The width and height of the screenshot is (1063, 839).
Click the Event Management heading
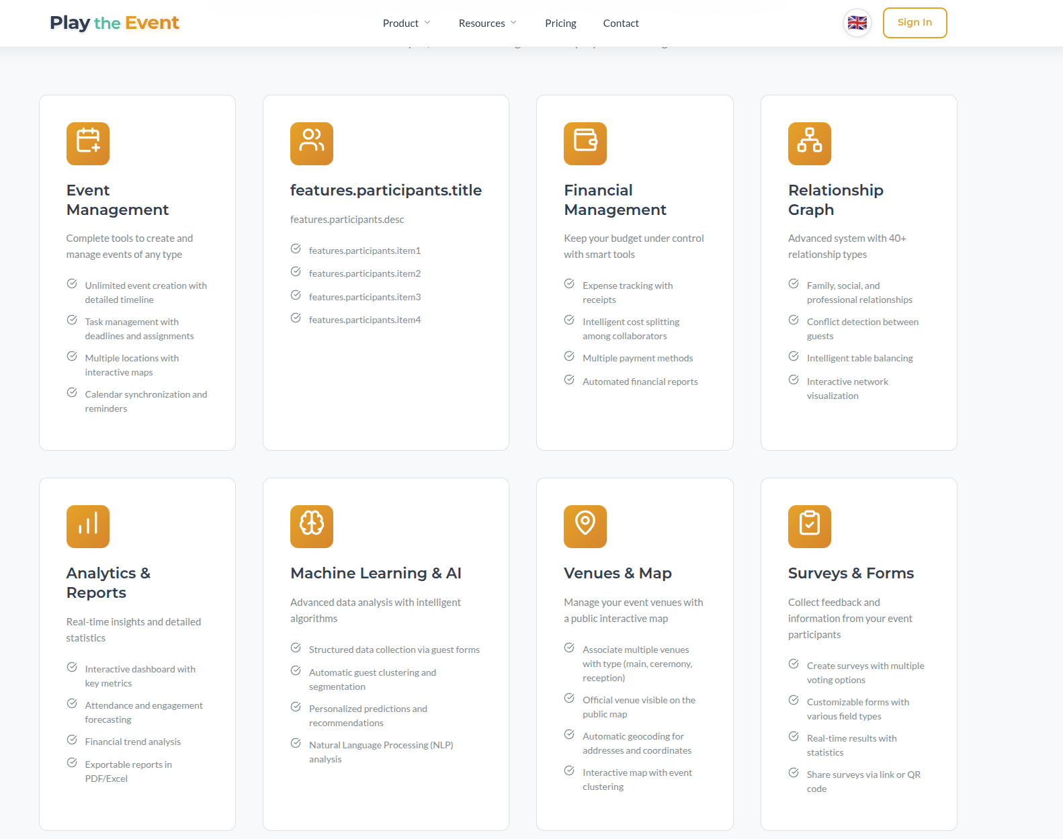(x=118, y=200)
